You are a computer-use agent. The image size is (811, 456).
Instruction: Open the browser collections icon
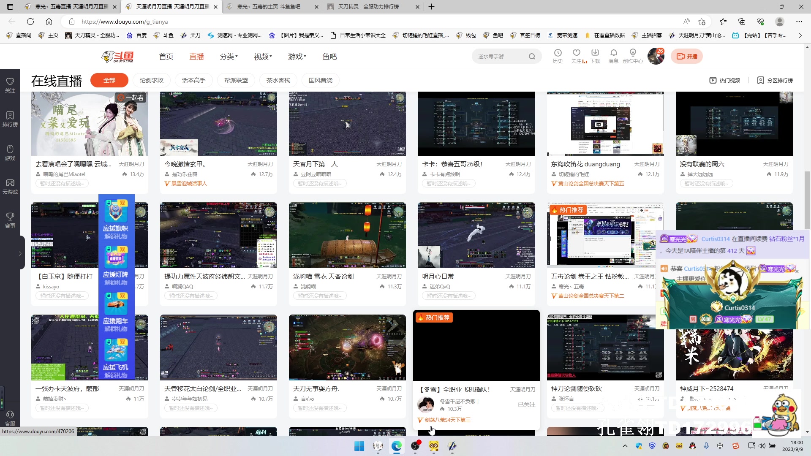point(742,22)
